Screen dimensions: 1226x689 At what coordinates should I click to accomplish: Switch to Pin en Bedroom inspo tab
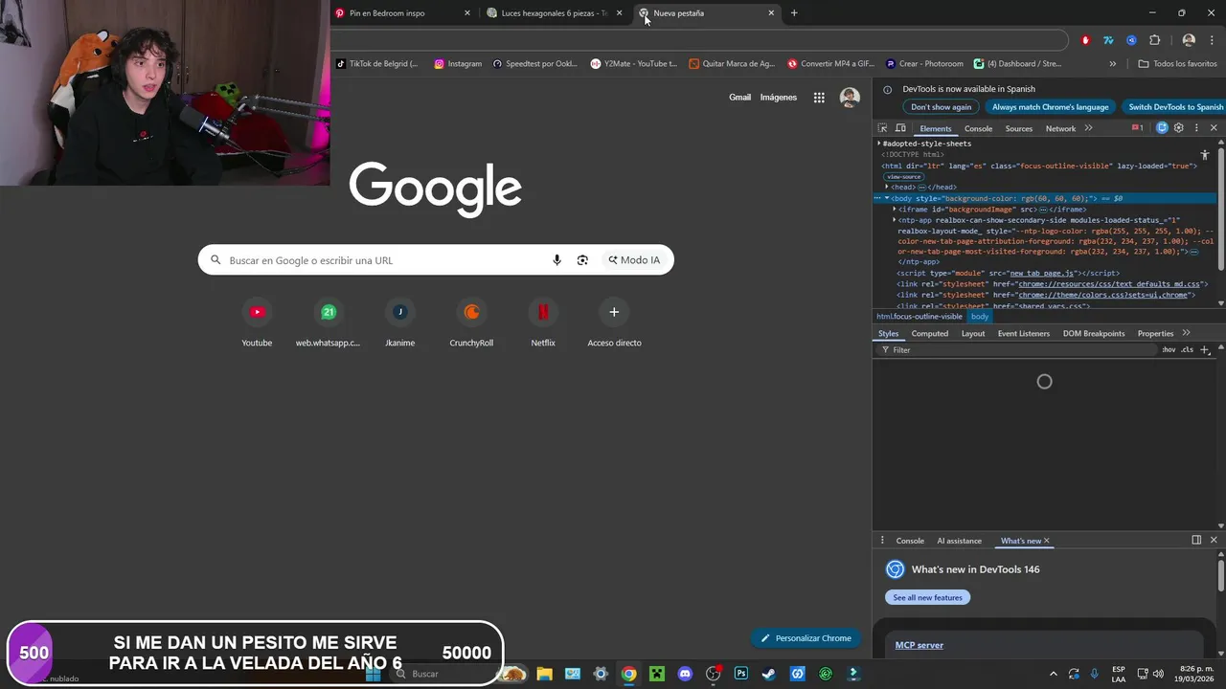click(403, 13)
